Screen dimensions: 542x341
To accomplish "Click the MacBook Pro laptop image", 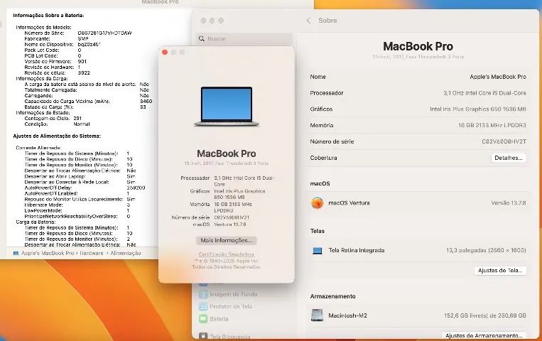I will [227, 107].
